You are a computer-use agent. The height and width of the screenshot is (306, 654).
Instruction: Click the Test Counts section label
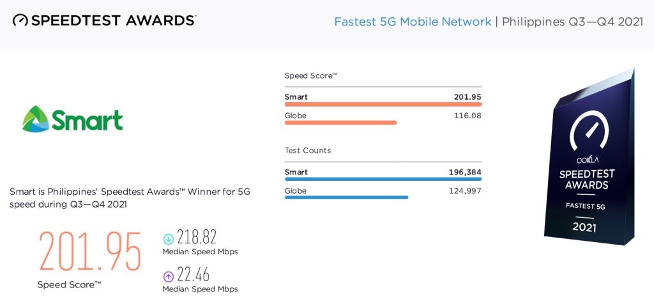[308, 150]
